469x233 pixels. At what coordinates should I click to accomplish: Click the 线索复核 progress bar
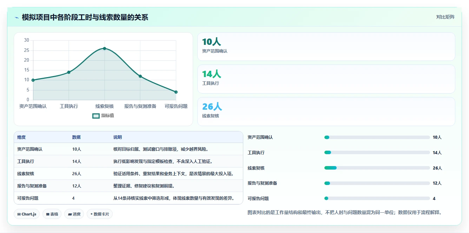(x=377, y=168)
